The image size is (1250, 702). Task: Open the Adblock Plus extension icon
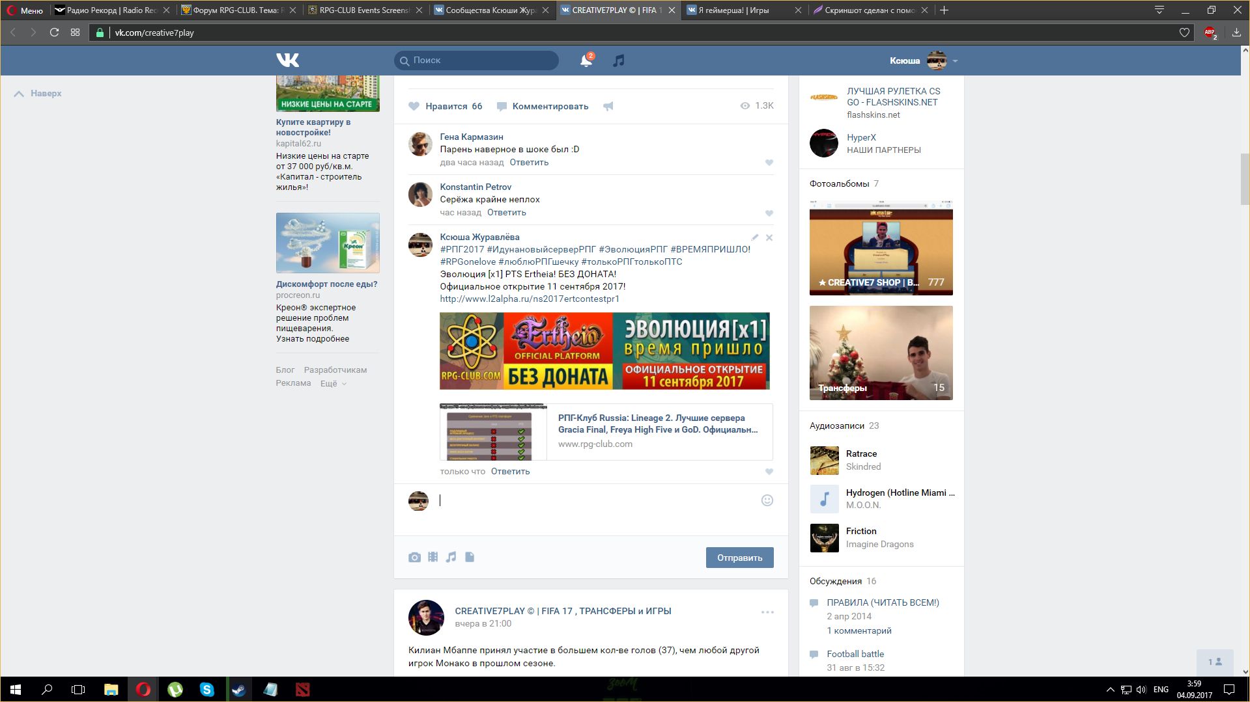pos(1210,33)
